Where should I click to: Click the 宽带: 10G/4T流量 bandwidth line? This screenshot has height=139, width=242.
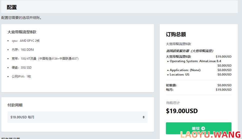pyautogui.click(x=45, y=59)
